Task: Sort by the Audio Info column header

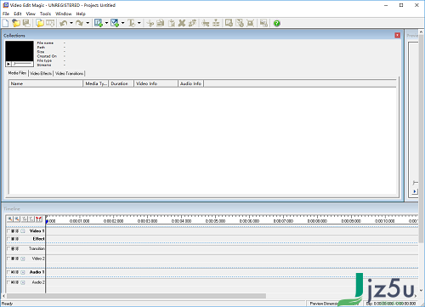Action: (190, 83)
